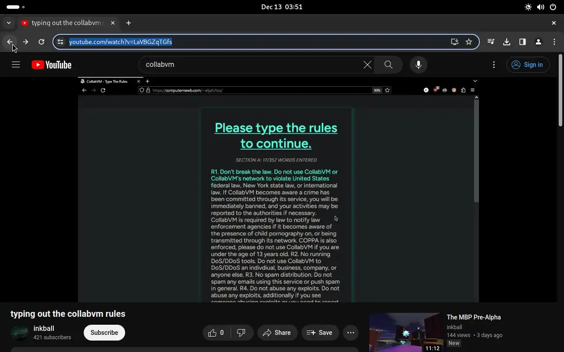Bookmark this page with star icon
Viewport: 564px width, 352px height.
tap(469, 42)
